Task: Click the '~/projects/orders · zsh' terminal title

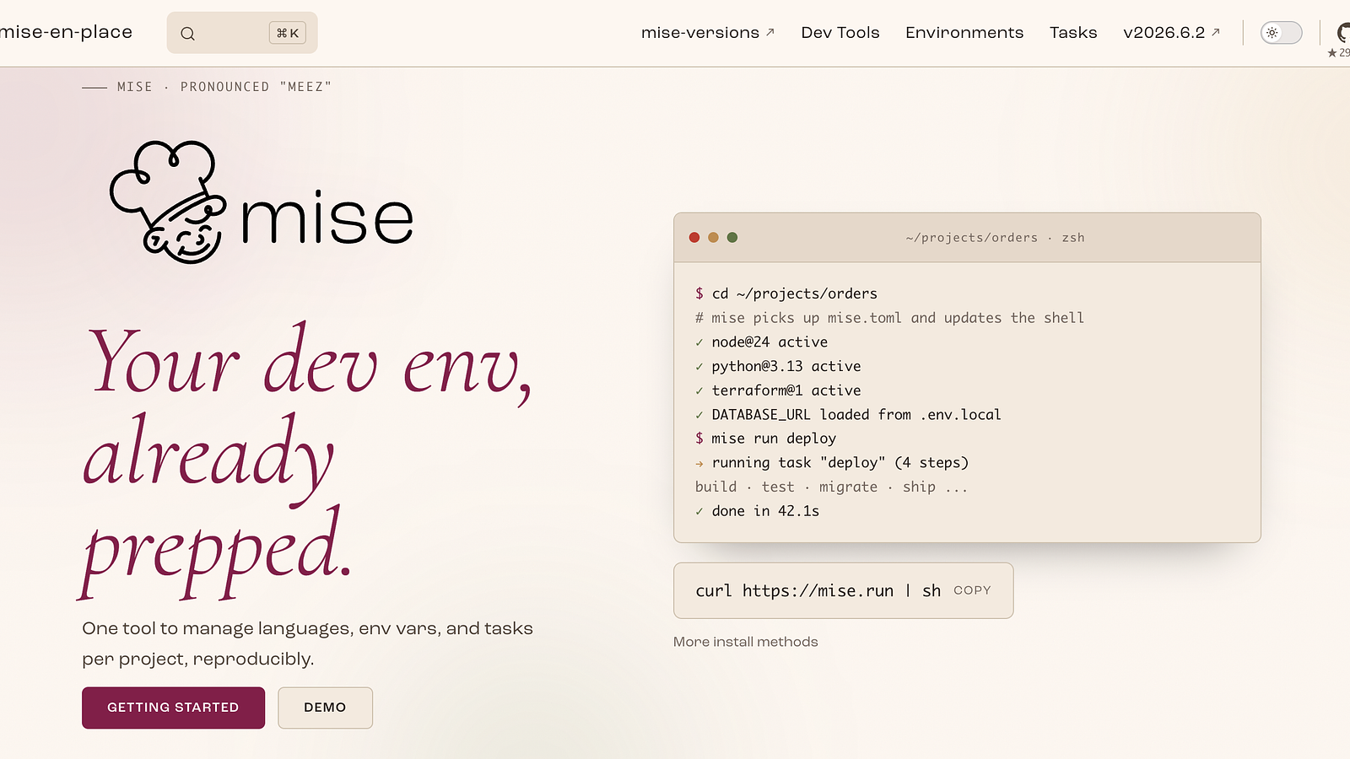Action: point(995,238)
